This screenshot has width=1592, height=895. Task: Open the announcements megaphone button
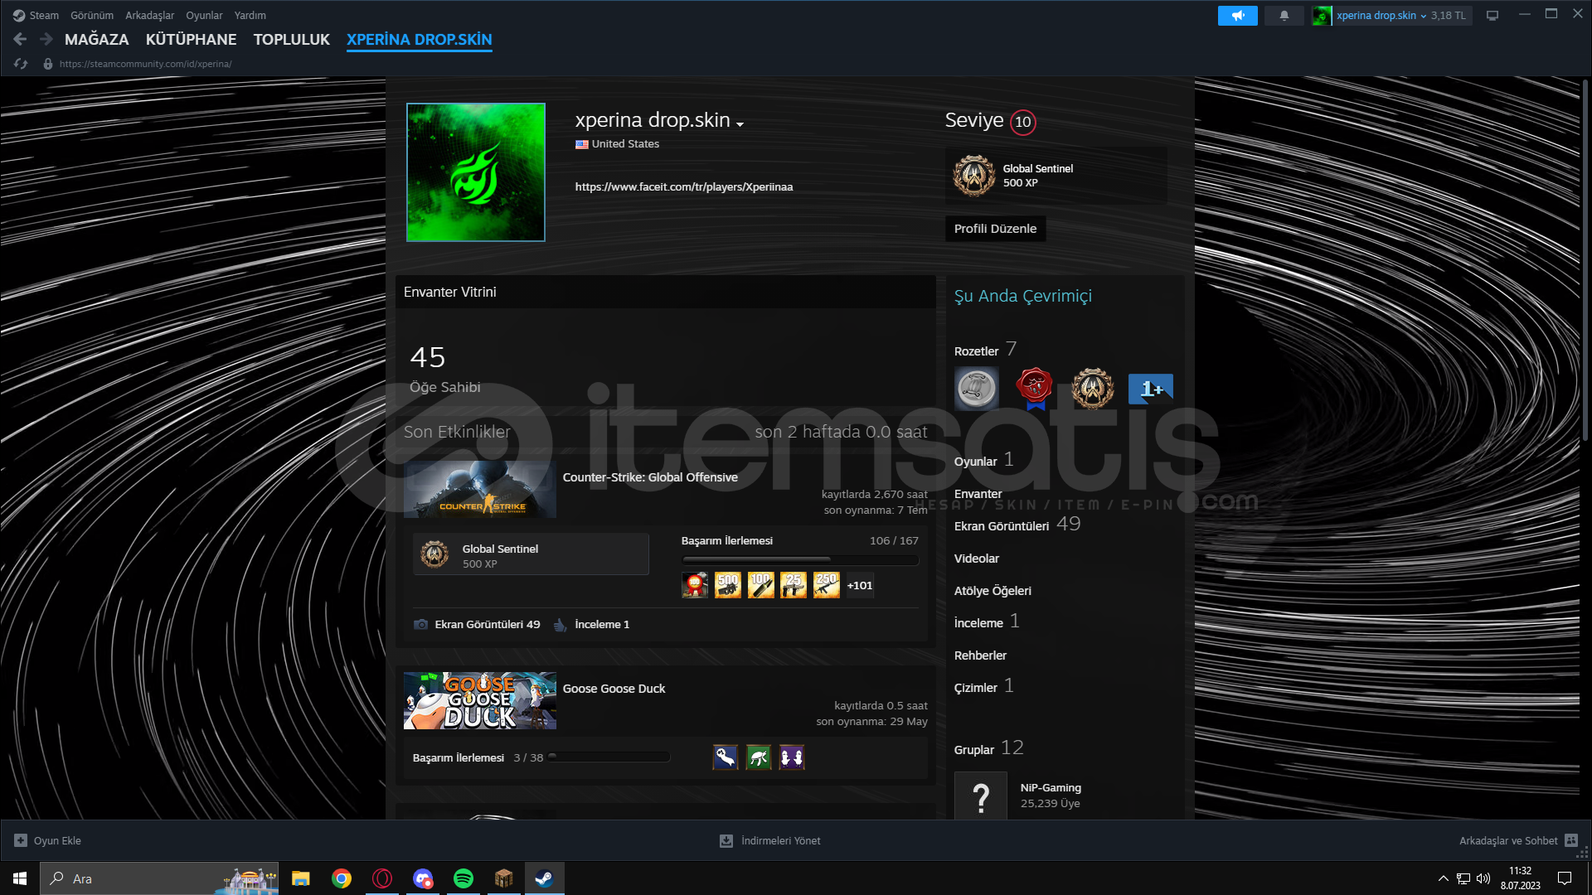tap(1237, 16)
